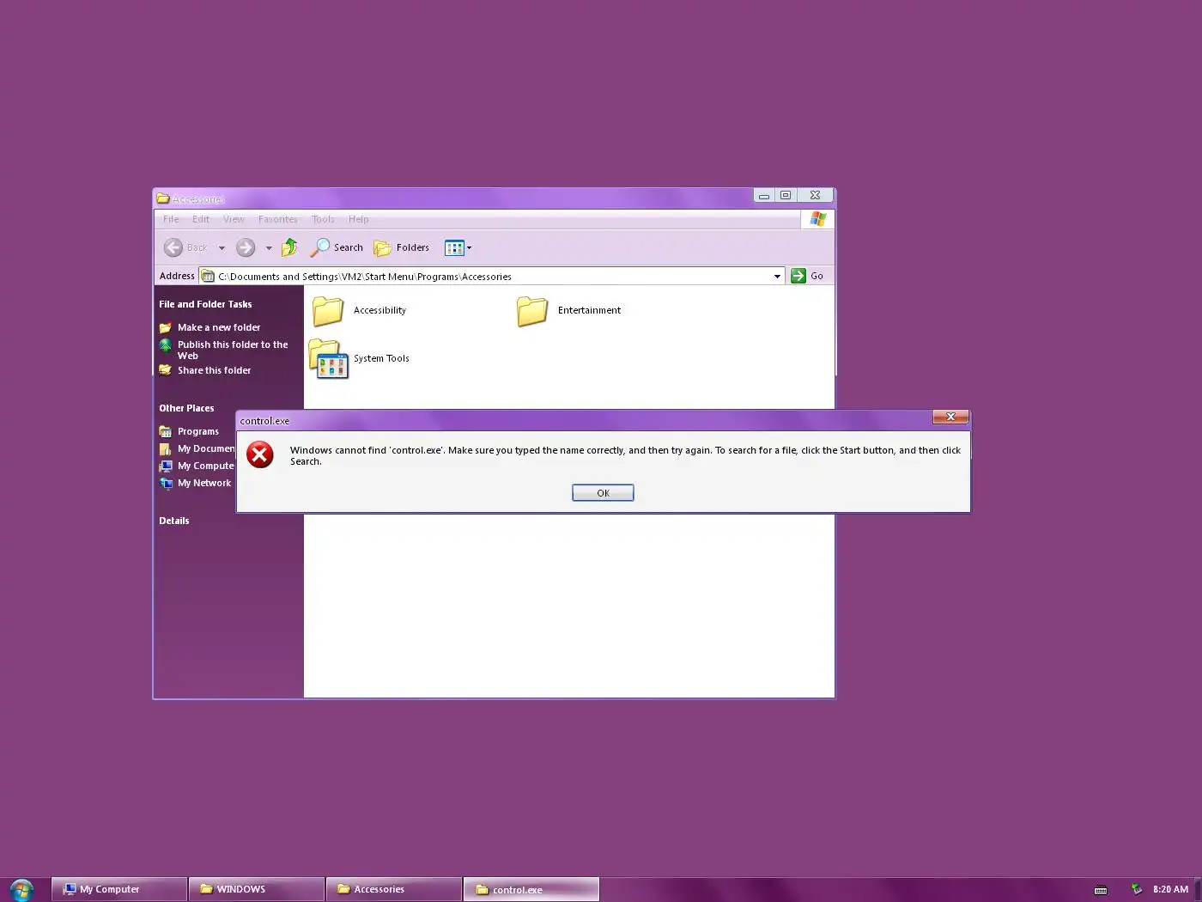Switch to control.exe taskbar button
The image size is (1202, 902).
coord(531,889)
